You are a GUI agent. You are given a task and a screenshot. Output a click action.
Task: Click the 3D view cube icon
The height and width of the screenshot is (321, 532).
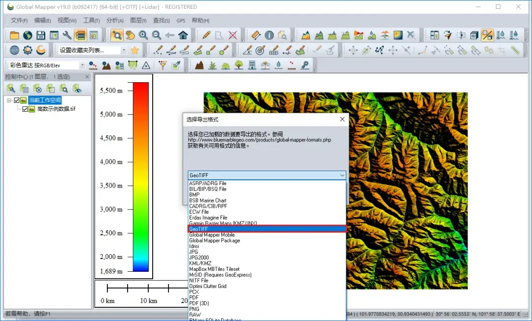pyautogui.click(x=474, y=35)
